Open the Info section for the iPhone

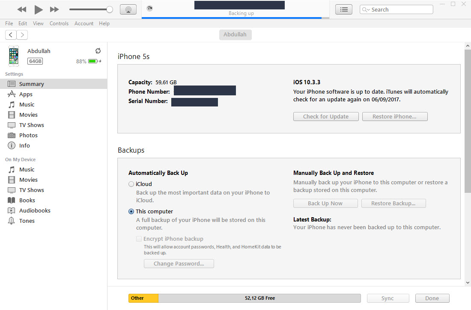[x=24, y=145]
